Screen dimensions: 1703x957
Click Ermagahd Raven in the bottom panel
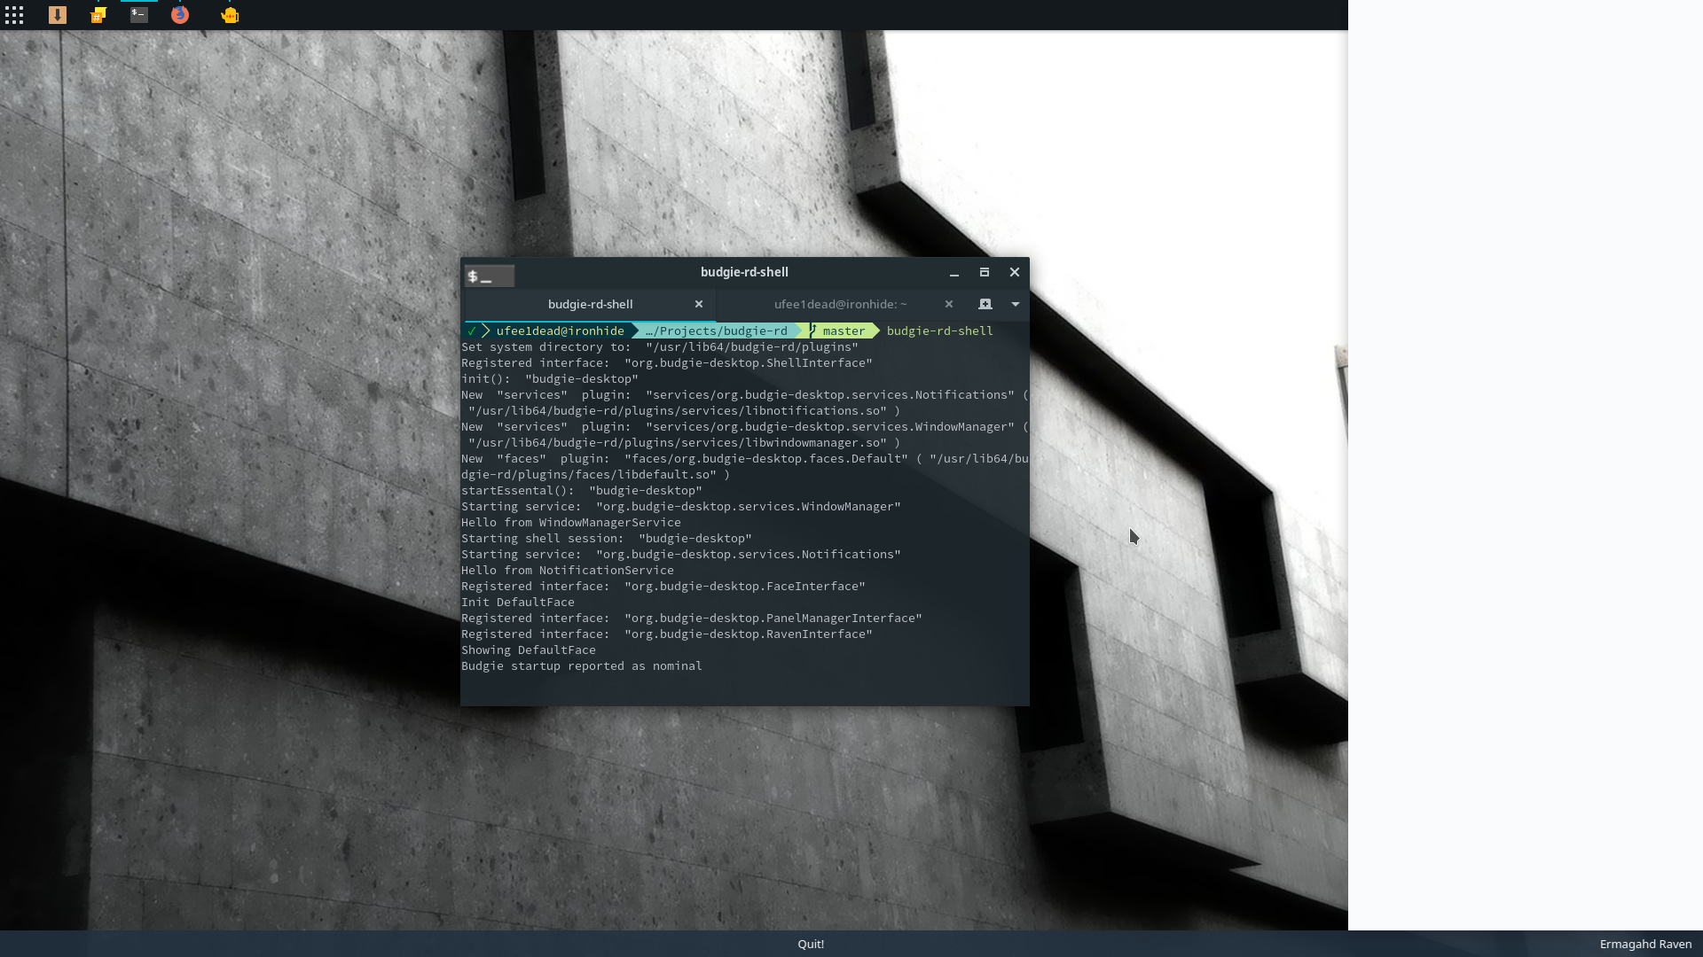click(x=1645, y=945)
